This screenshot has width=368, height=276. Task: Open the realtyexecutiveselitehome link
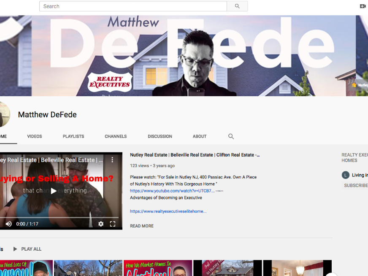[168, 211]
